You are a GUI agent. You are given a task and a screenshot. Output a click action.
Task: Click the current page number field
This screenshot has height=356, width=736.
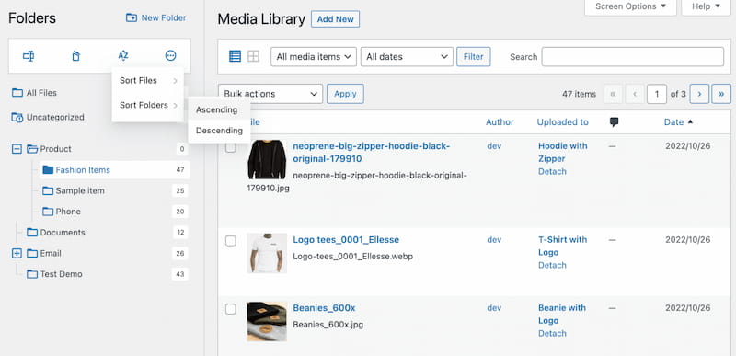(657, 94)
